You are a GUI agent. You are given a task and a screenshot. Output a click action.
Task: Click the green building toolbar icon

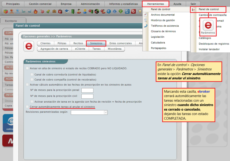point(73,11)
